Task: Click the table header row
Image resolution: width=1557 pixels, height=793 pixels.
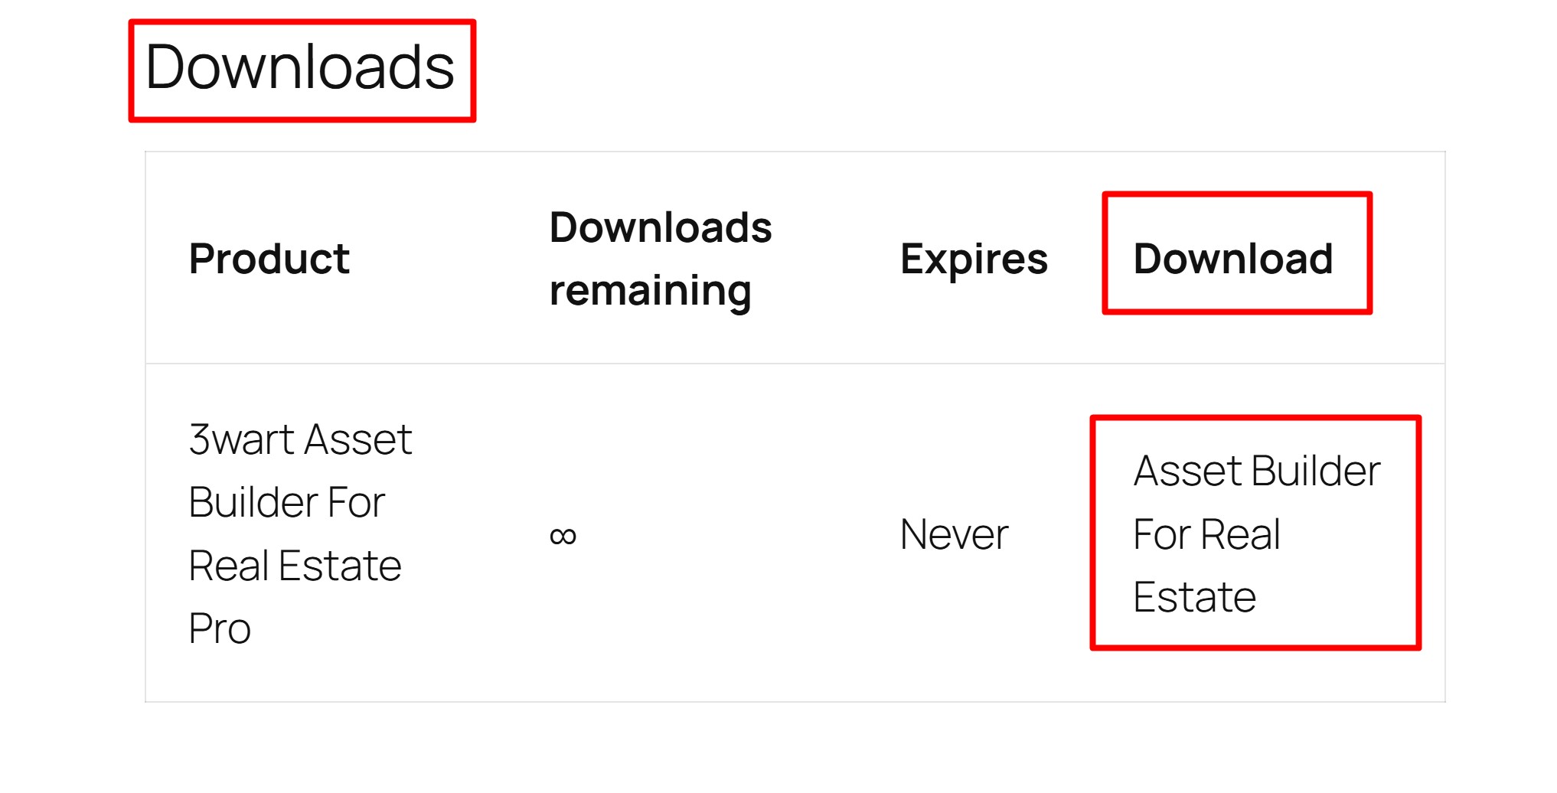Action: point(765,259)
